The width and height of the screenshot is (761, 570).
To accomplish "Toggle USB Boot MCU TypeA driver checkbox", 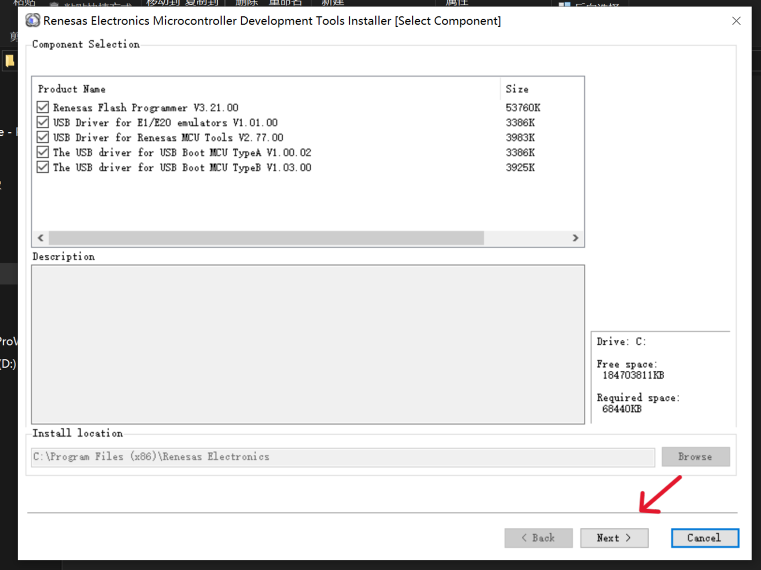I will pos(43,152).
